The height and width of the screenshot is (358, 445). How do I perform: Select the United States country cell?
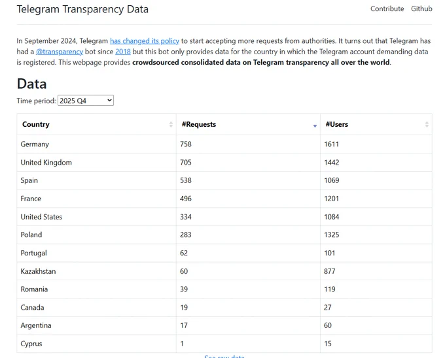point(96,217)
